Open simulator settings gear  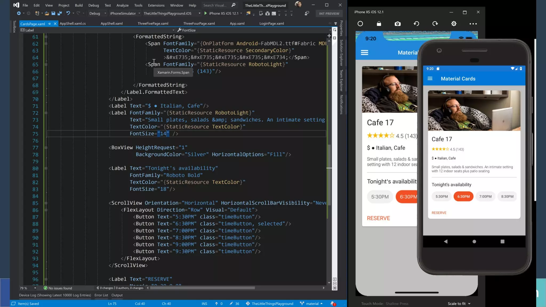click(x=454, y=24)
